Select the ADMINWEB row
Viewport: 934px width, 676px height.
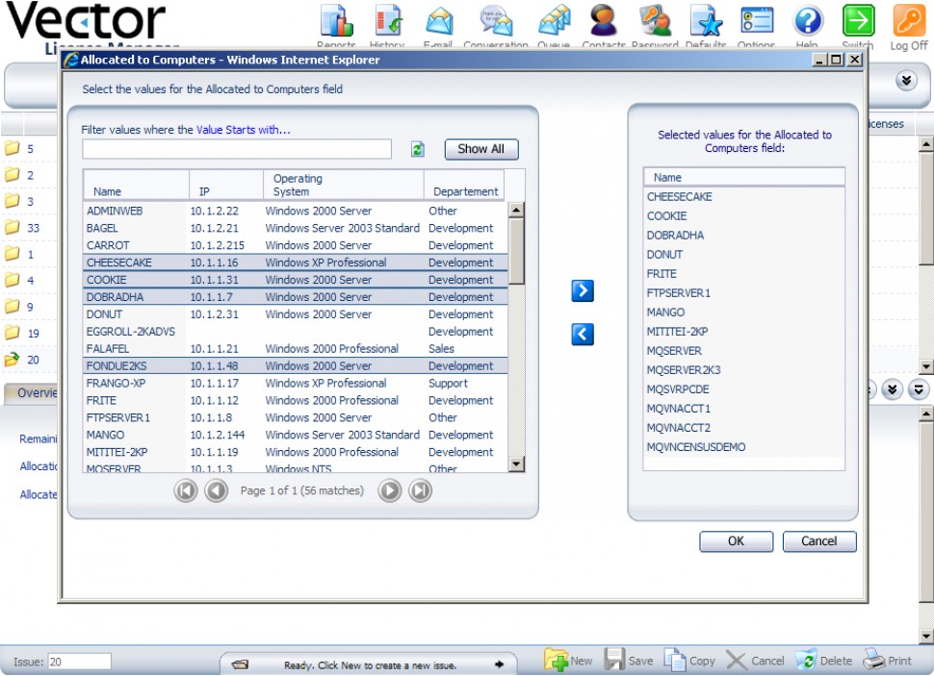(x=296, y=211)
